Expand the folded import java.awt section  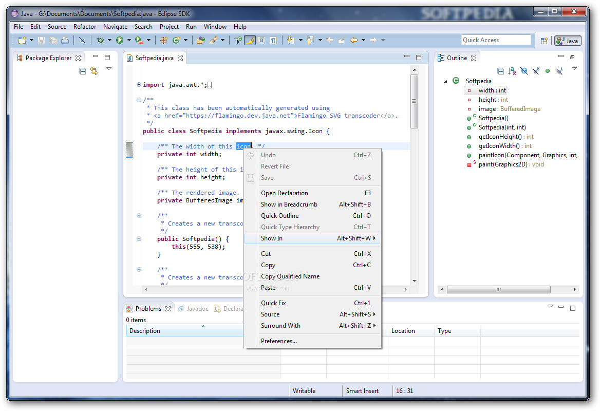point(139,85)
